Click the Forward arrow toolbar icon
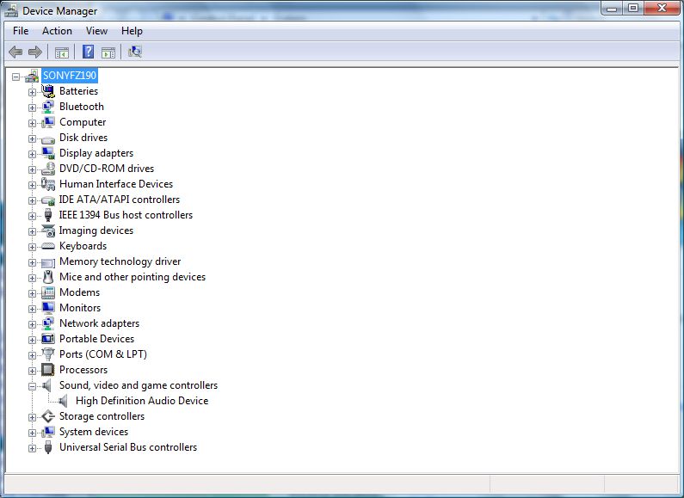 click(35, 52)
